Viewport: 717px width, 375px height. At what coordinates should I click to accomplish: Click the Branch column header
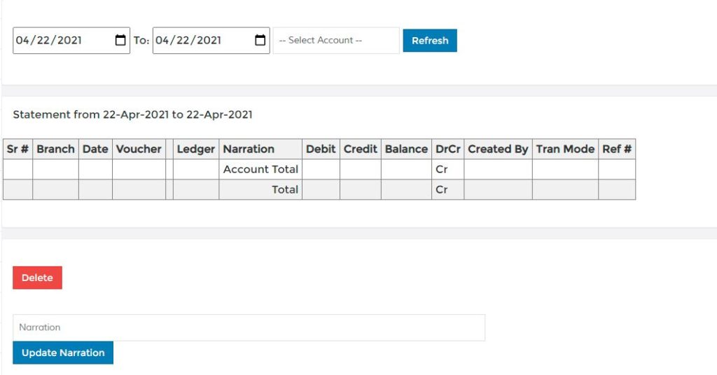[55, 149]
